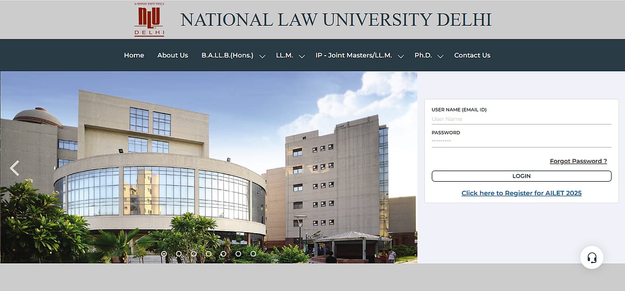The width and height of the screenshot is (625, 291).
Task: Select the second carousel indicator dot
Action: (179, 254)
